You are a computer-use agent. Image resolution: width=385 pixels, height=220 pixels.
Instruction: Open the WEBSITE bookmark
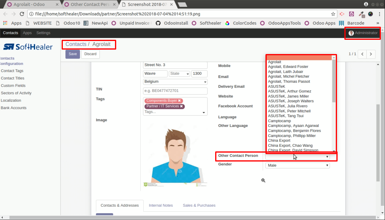[39, 23]
